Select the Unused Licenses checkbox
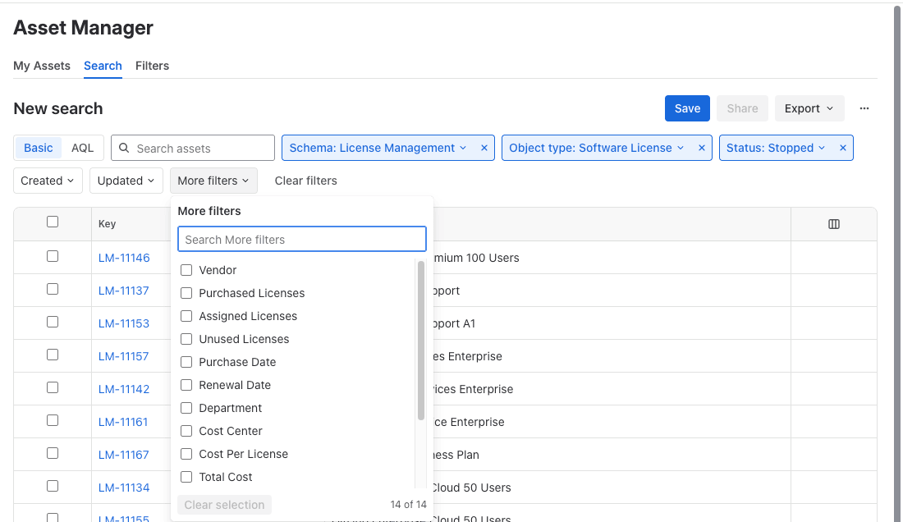Screen dimensions: 903x522 point(186,339)
